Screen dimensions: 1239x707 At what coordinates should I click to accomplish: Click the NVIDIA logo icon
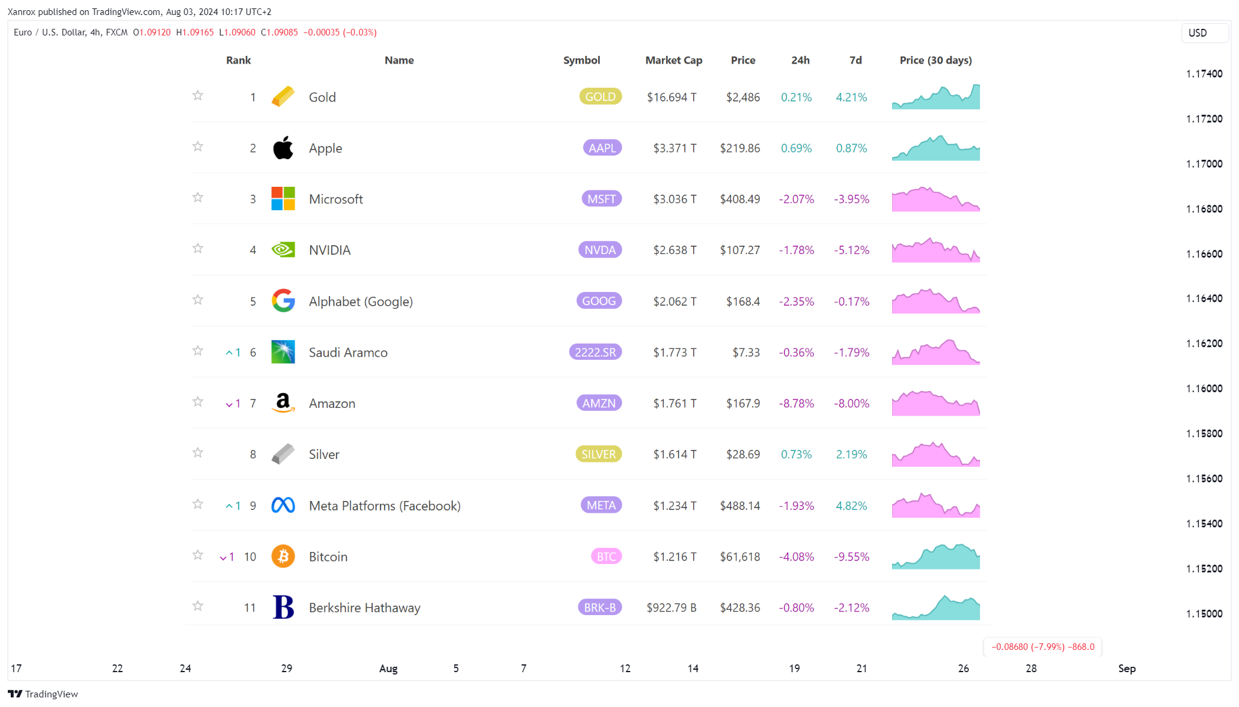click(283, 250)
